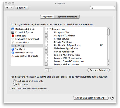120x108 pixels.
Task: Remove a shortcut with the minus button
Action: tap(50, 70)
